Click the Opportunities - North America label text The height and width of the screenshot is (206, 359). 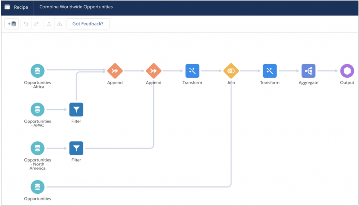pos(38,164)
